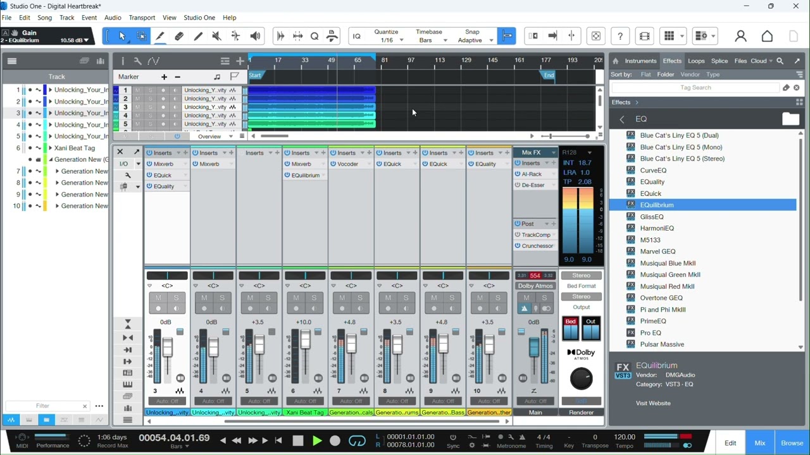
Task: Switch to the Loops browser tab
Action: pyautogui.click(x=696, y=61)
